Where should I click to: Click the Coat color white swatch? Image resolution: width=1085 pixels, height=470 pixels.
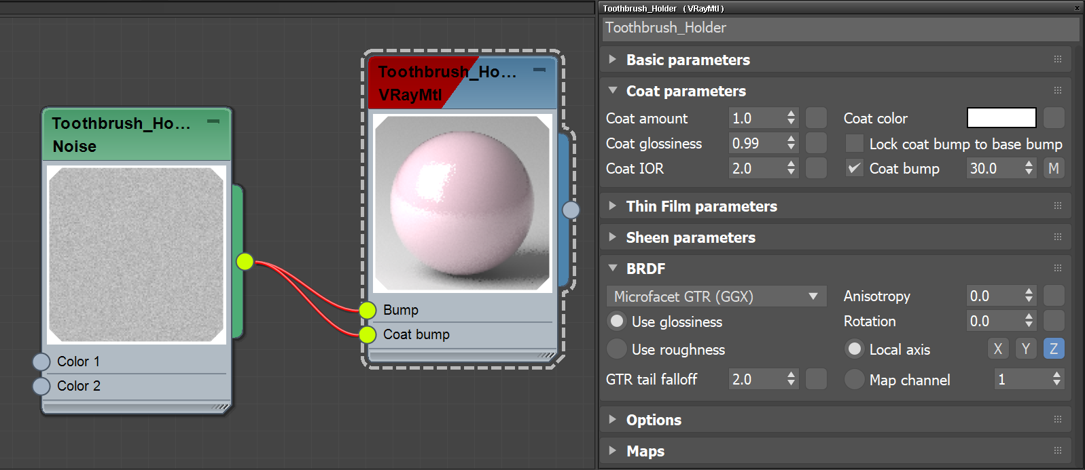[x=1001, y=118]
